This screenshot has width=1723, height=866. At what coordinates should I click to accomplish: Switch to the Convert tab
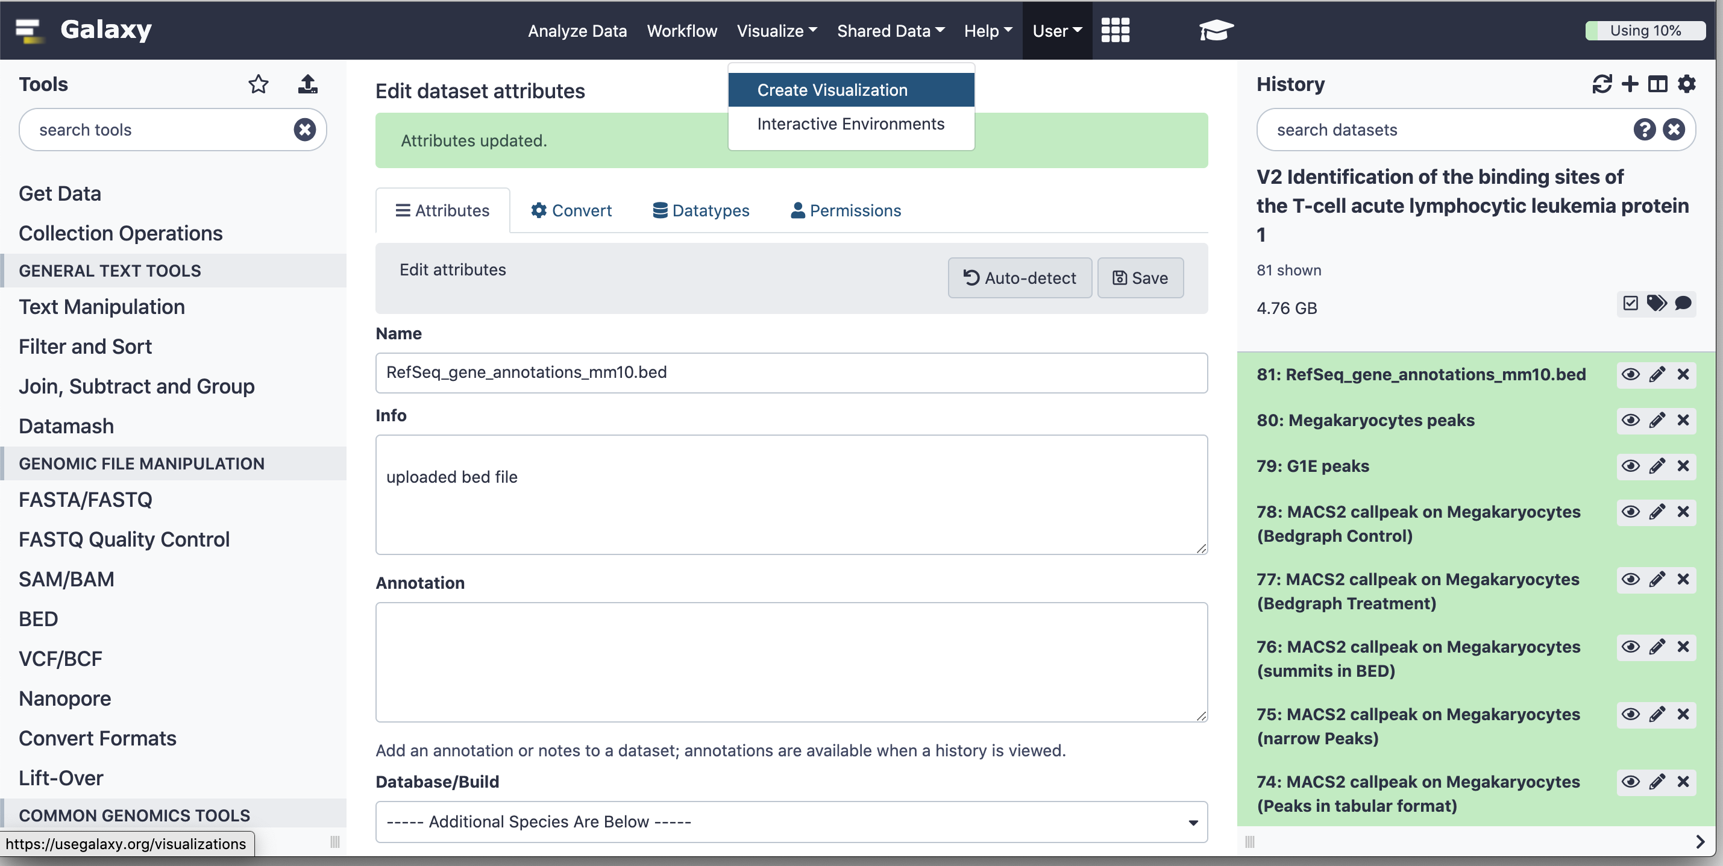[x=571, y=211]
